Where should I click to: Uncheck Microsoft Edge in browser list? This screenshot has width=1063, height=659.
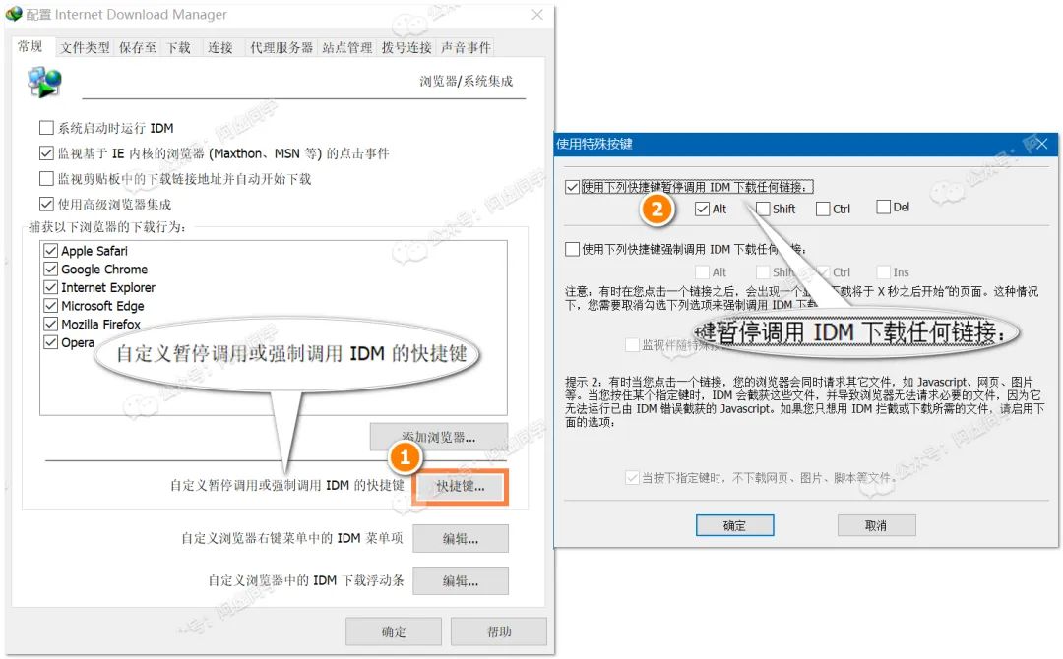pos(51,306)
